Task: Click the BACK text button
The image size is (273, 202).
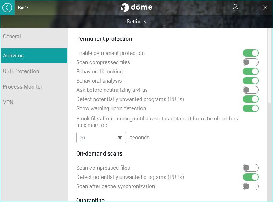Action: click(x=23, y=8)
